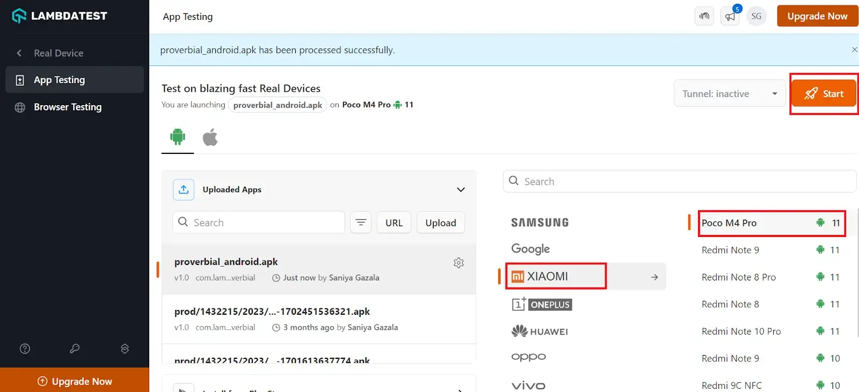Open the announcements megaphone icon
Image resolution: width=859 pixels, height=392 pixels.
coord(730,16)
